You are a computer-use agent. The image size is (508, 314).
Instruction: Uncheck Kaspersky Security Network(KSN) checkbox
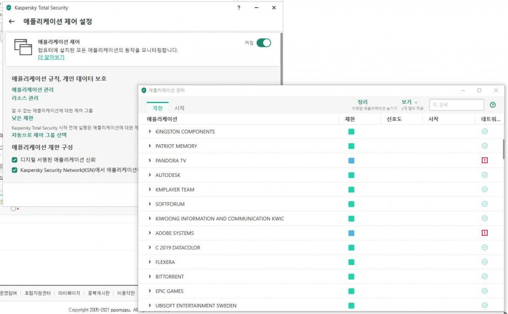tap(15, 170)
